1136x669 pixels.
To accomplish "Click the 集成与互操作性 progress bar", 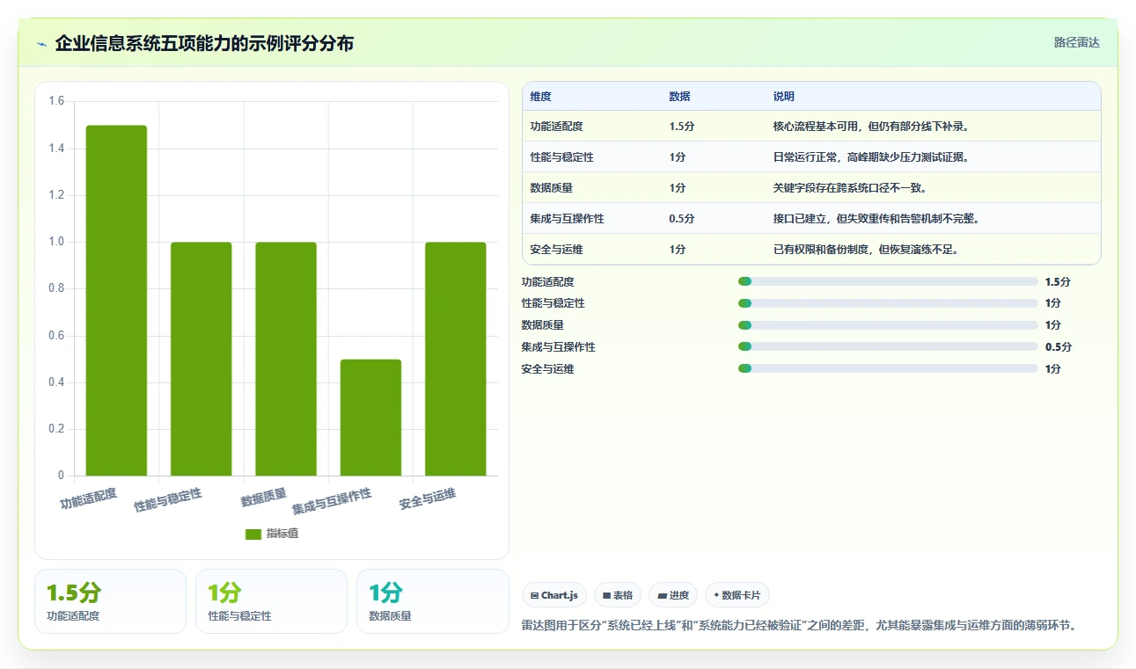I will point(888,346).
